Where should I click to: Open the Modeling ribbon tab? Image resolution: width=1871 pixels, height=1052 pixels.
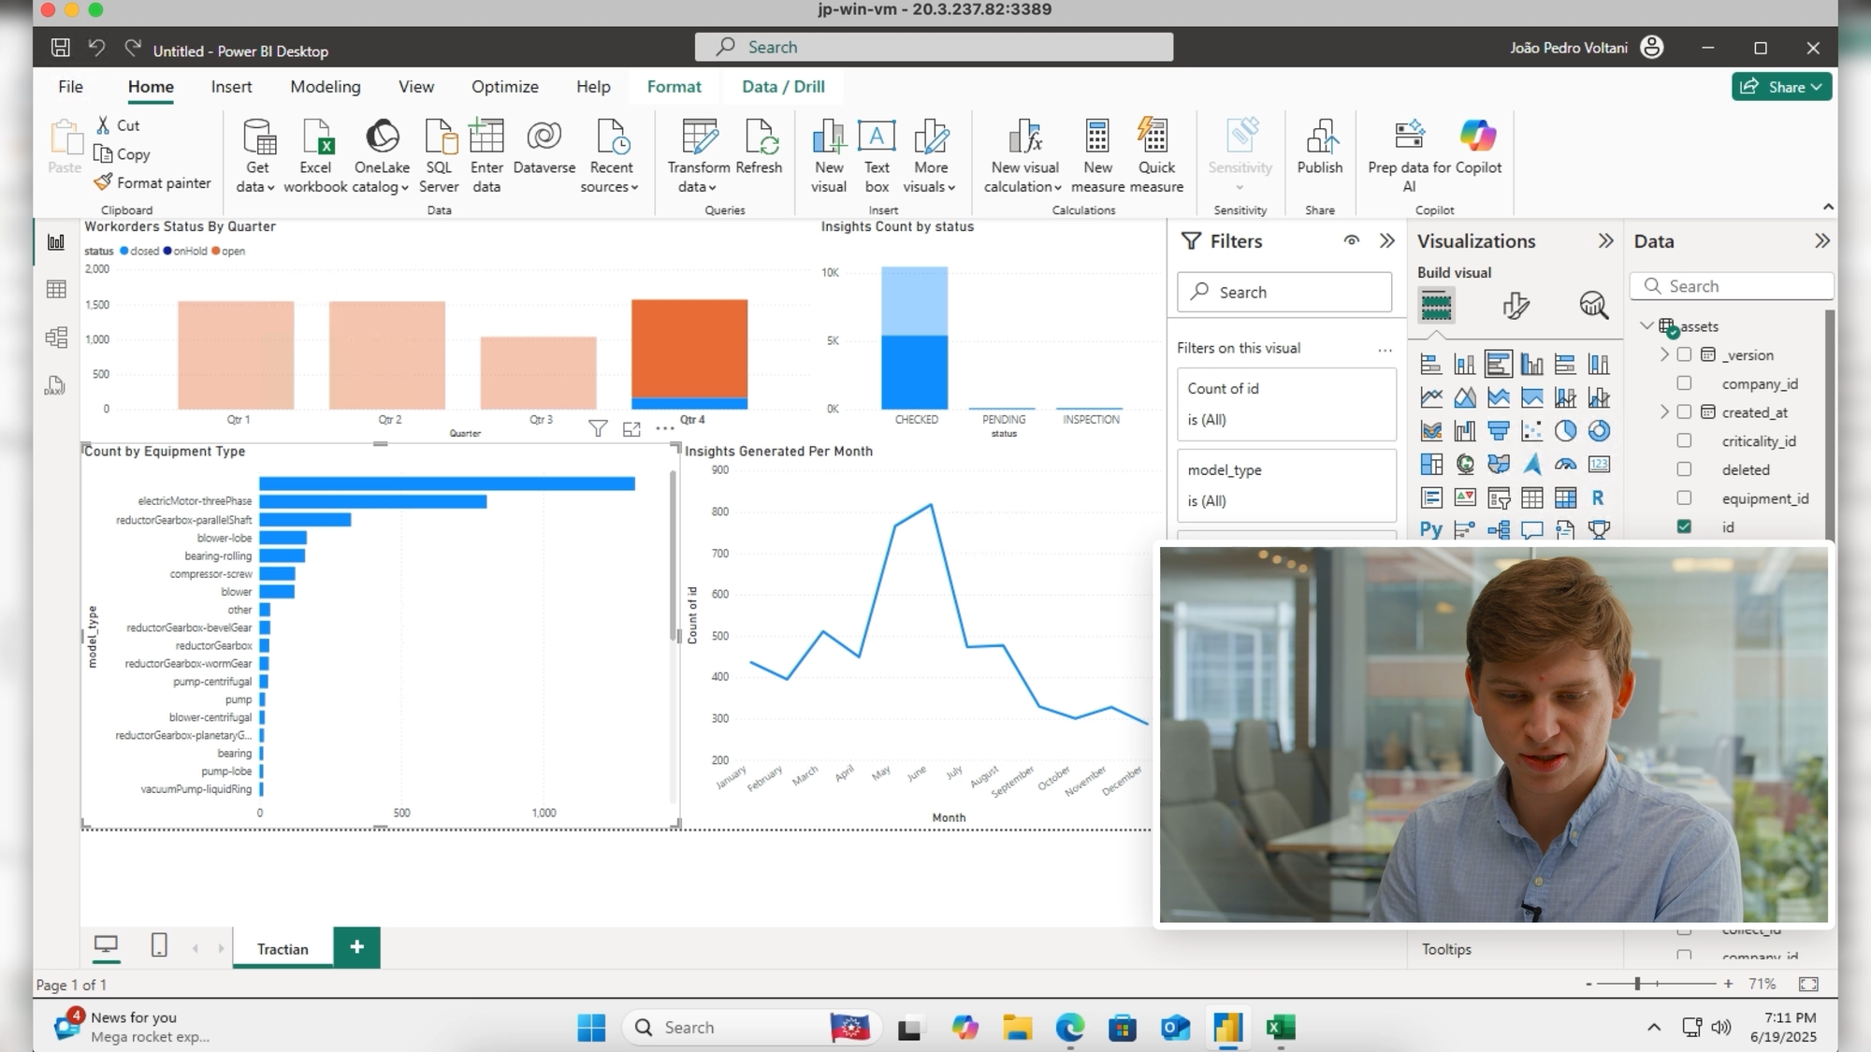click(325, 86)
